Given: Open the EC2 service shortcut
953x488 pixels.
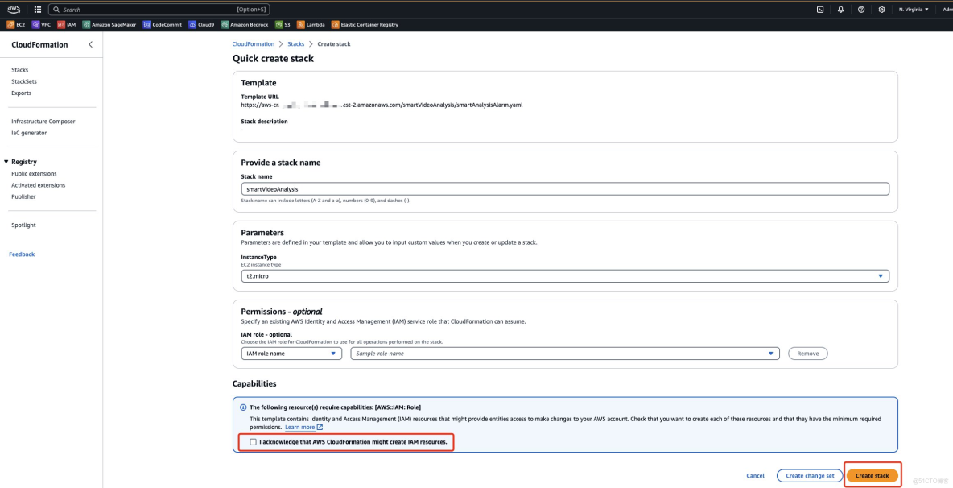Looking at the screenshot, I should (x=16, y=25).
